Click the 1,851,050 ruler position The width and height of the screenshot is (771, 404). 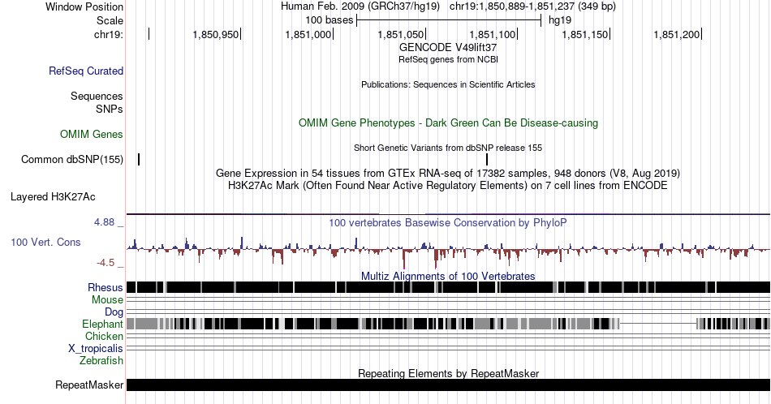[400, 34]
